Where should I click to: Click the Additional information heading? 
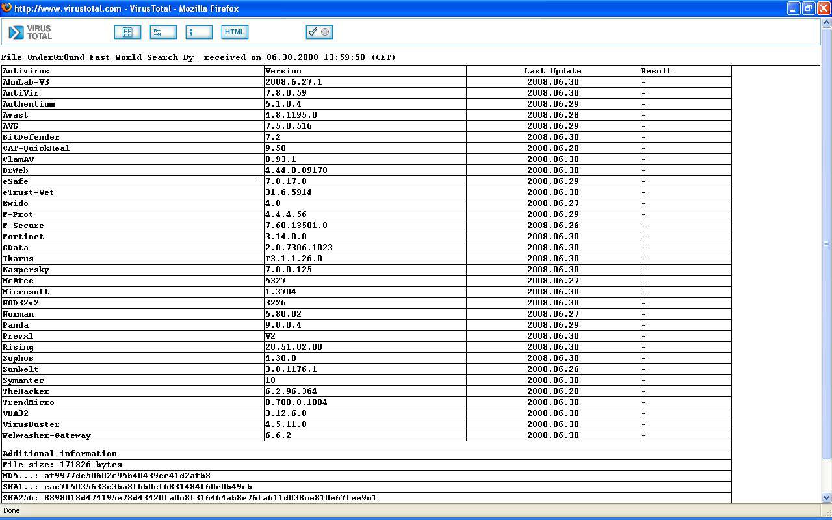[60, 454]
